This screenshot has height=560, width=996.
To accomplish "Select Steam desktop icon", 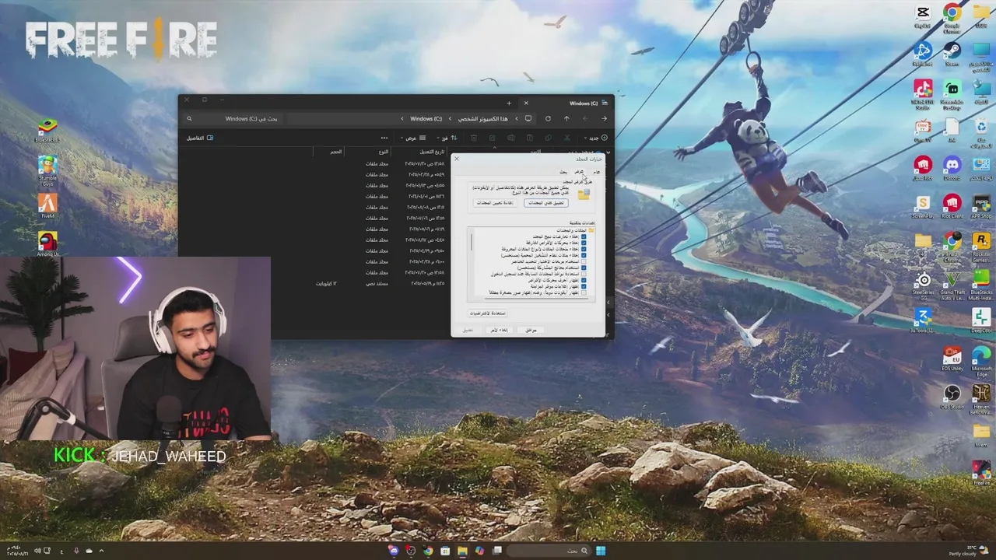I will (x=952, y=54).
